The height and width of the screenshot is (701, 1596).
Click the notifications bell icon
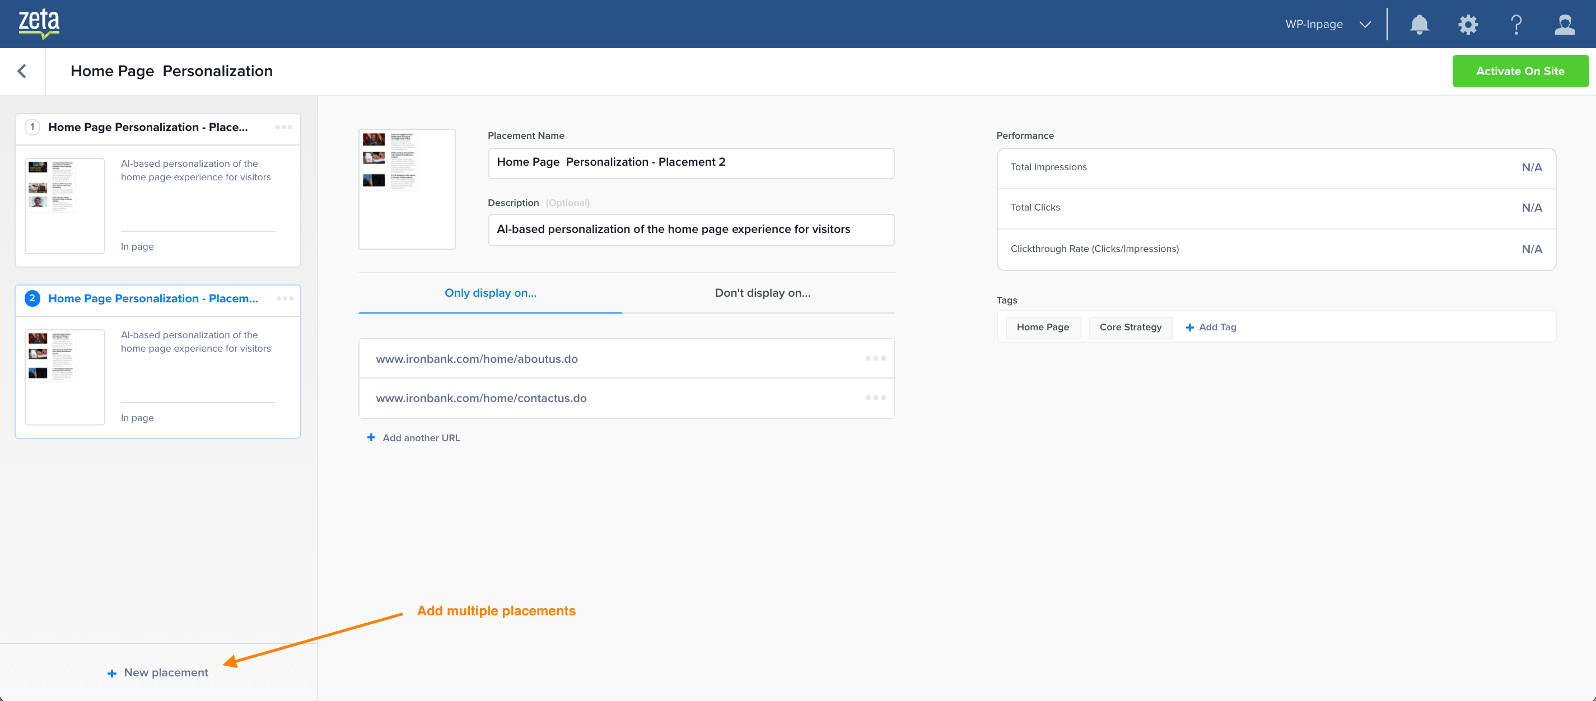tap(1419, 24)
